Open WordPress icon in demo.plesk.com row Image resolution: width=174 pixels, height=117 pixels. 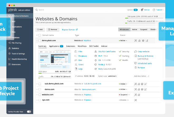coord(143,41)
